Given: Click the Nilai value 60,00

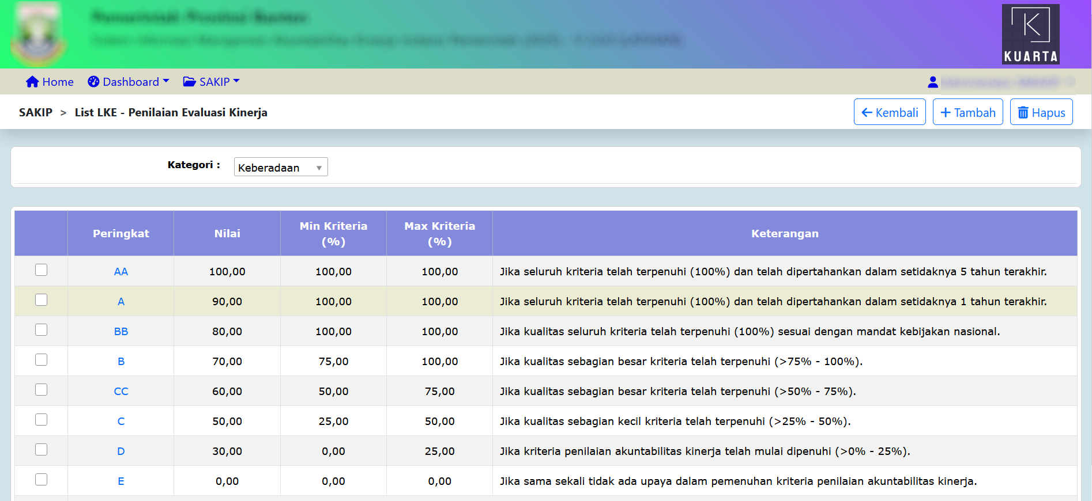Looking at the screenshot, I should [227, 392].
